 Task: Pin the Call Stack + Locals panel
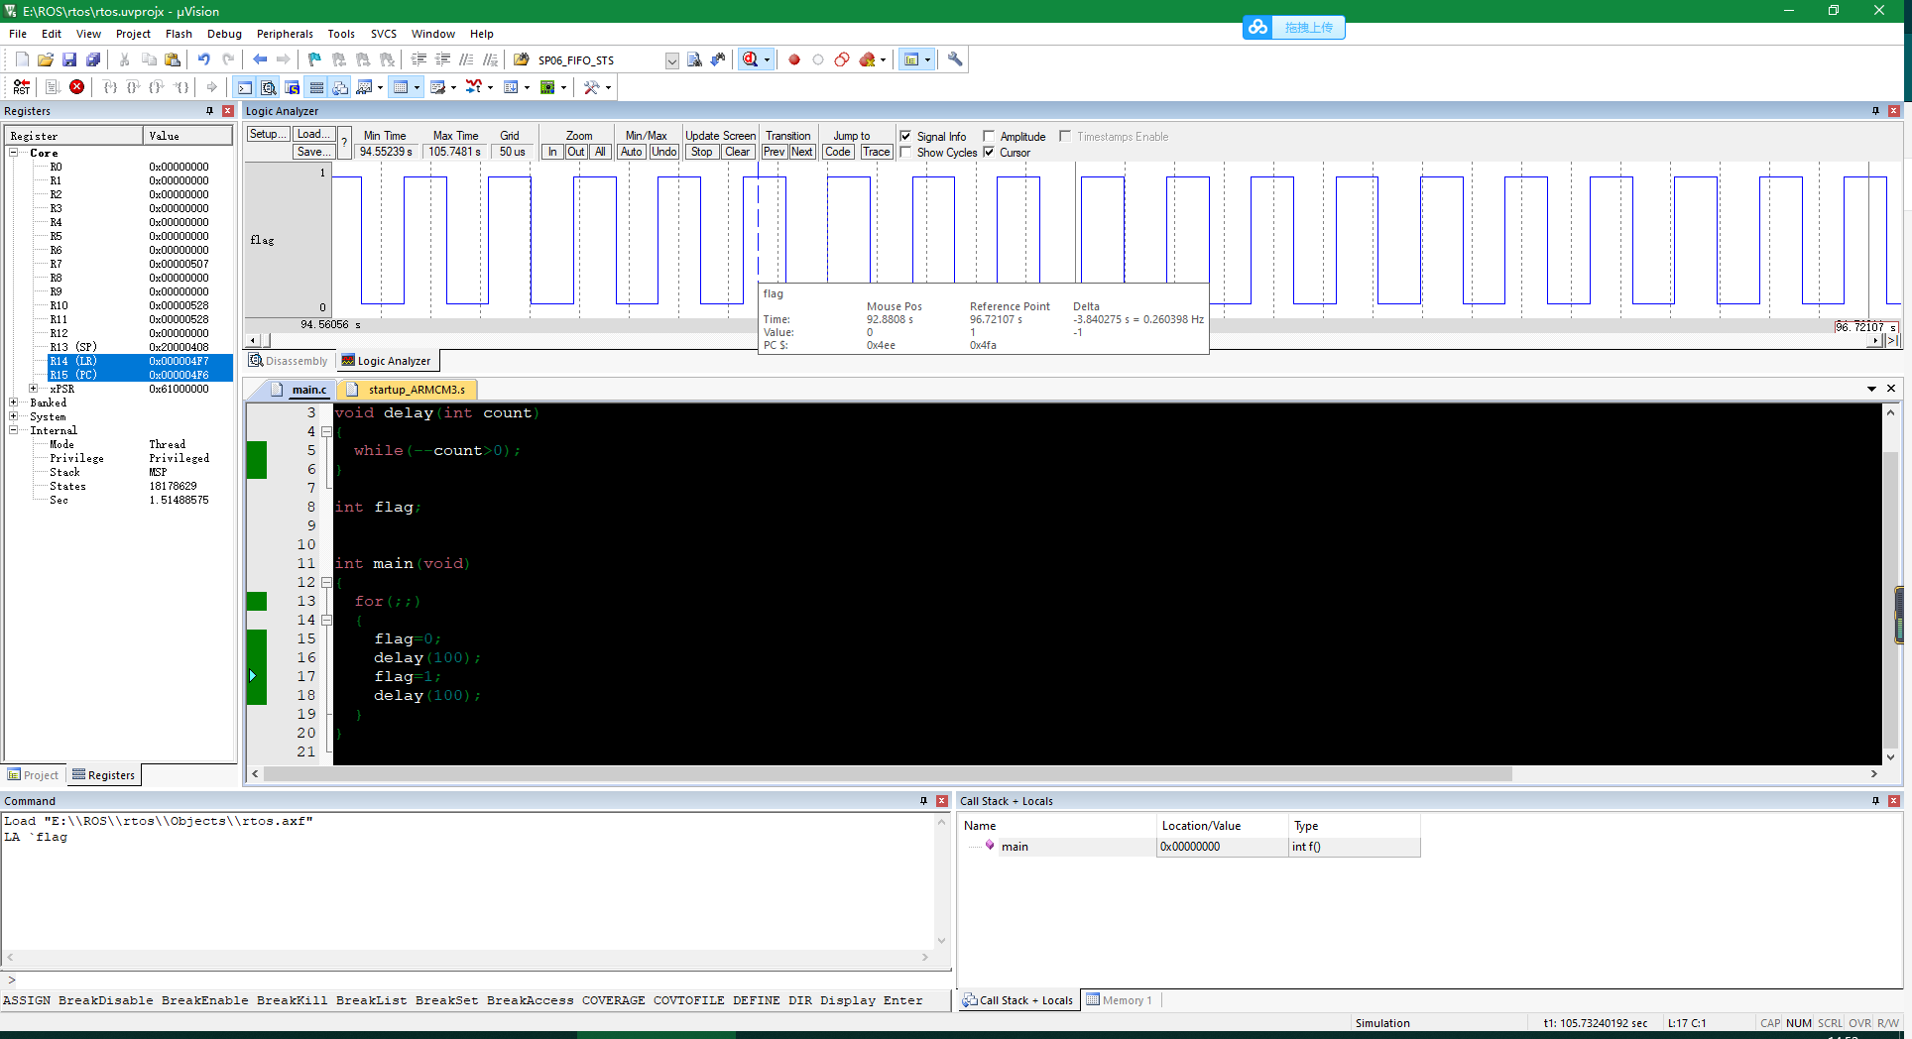pyautogui.click(x=1875, y=801)
